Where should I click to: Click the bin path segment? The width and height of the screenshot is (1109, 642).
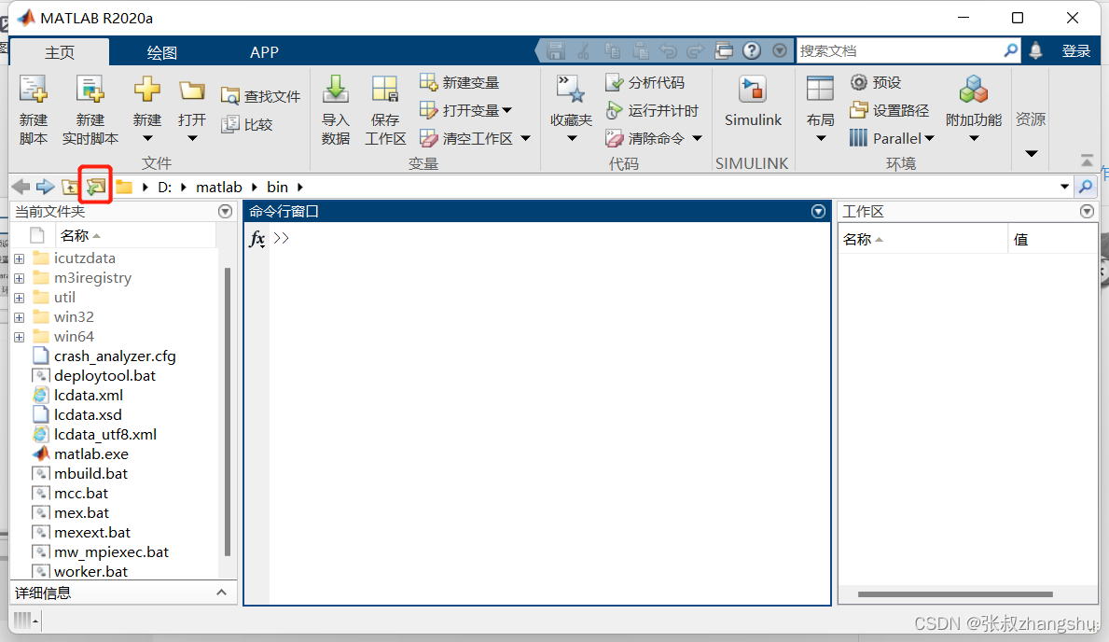pyautogui.click(x=277, y=187)
